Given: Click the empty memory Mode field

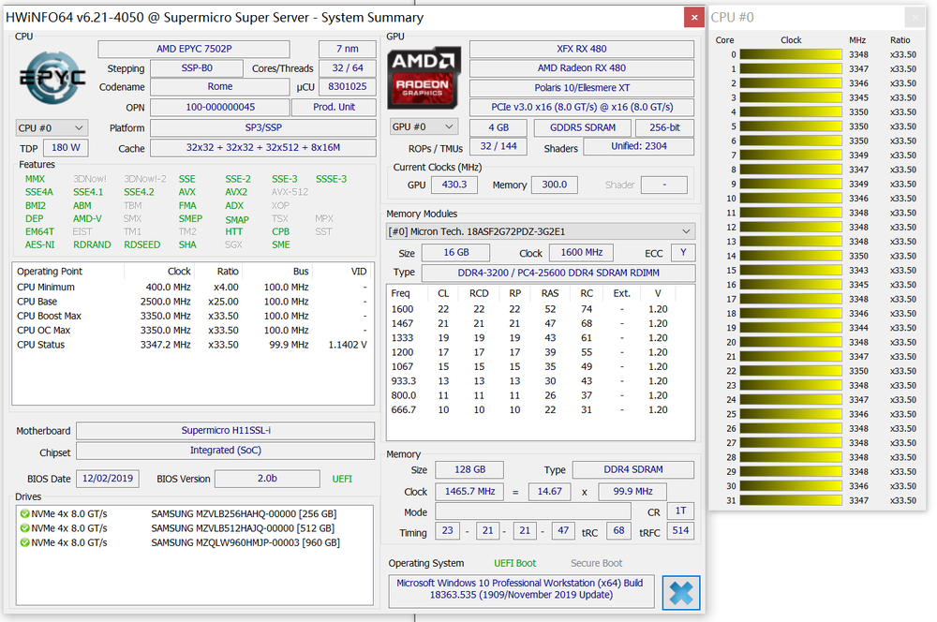Looking at the screenshot, I should [533, 511].
